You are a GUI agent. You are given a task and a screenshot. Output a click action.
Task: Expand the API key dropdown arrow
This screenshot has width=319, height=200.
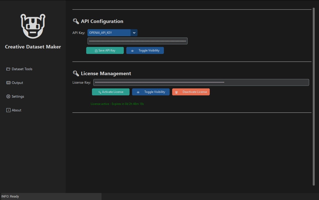point(134,33)
